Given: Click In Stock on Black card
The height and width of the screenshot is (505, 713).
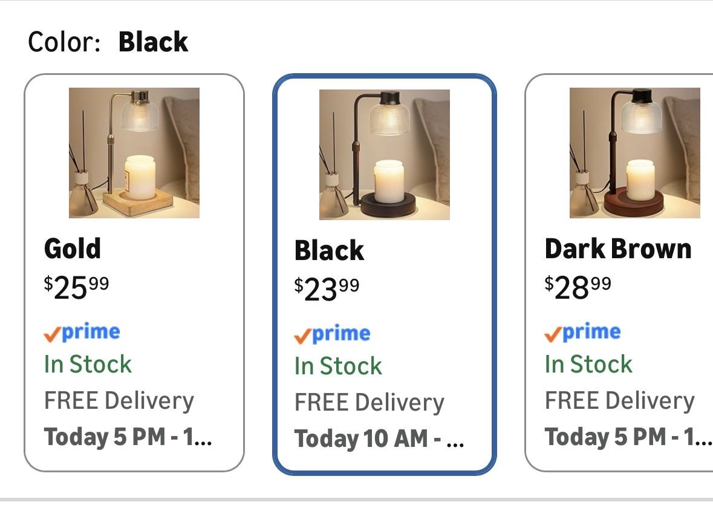Looking at the screenshot, I should [338, 366].
